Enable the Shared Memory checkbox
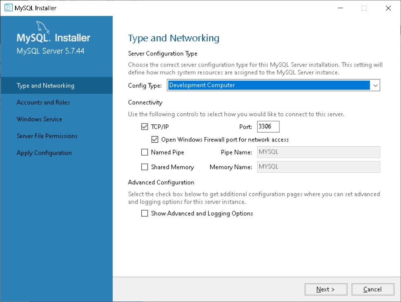Screen dimensions: 401x302 pyautogui.click(x=145, y=167)
